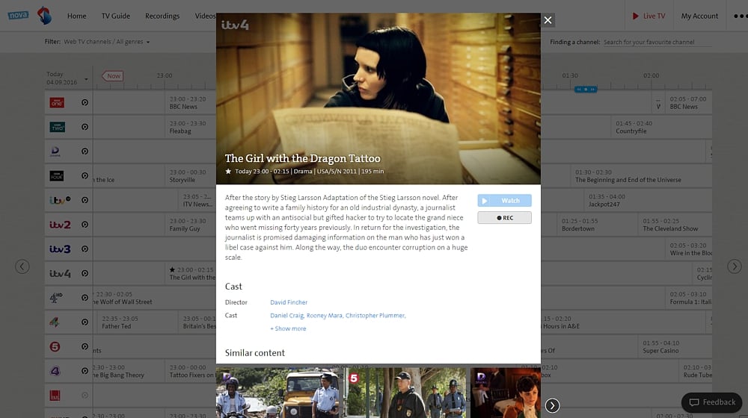Click the ITV4 channel logo in guide
The height and width of the screenshot is (418, 748).
coord(60,273)
